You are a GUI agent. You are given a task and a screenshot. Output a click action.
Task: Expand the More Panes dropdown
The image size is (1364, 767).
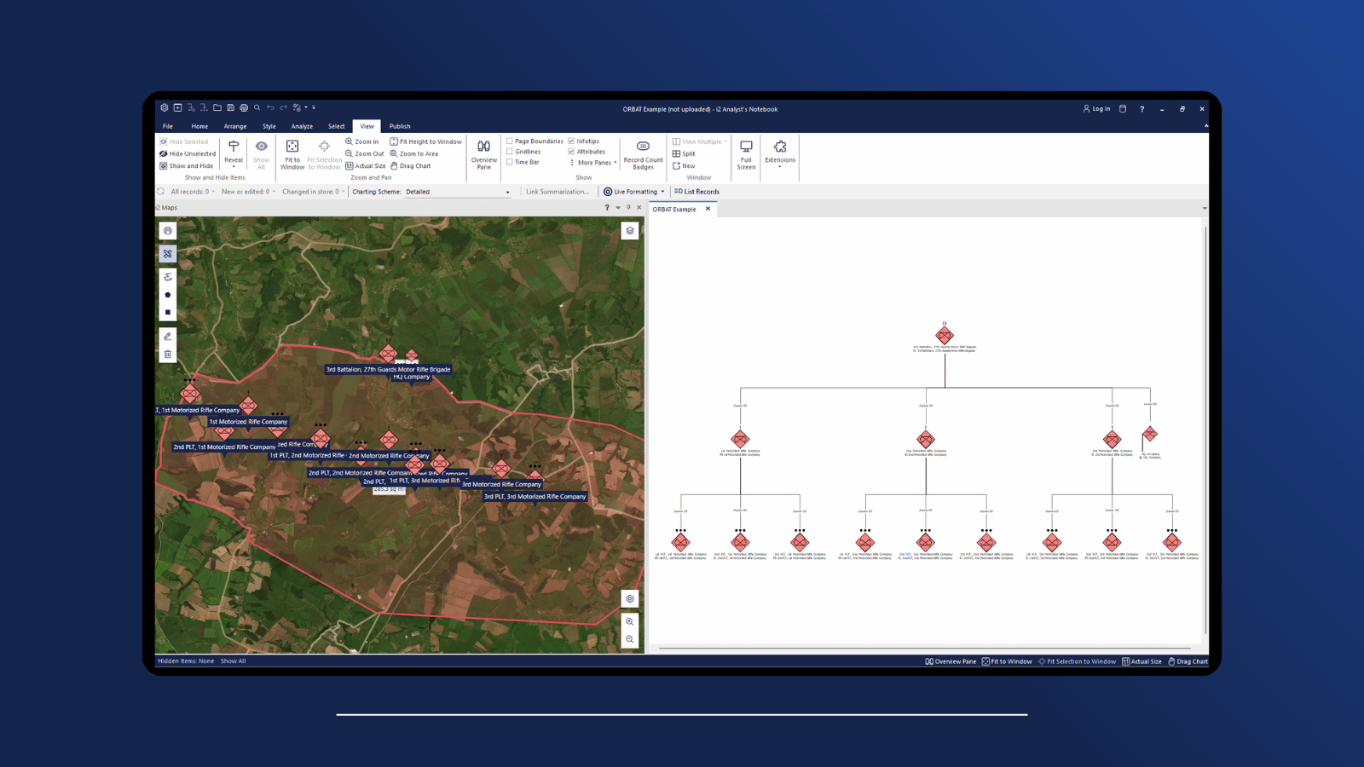(x=593, y=163)
